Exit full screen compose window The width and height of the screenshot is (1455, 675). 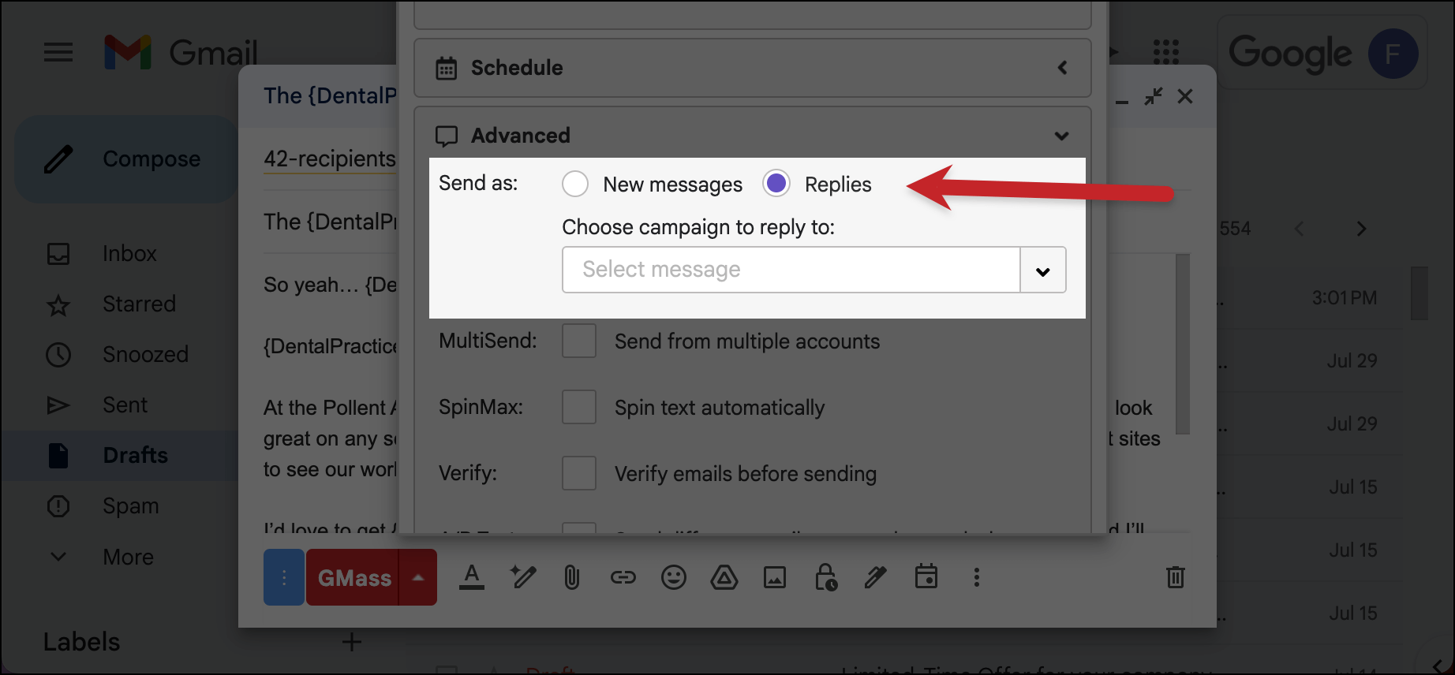[x=1154, y=96]
